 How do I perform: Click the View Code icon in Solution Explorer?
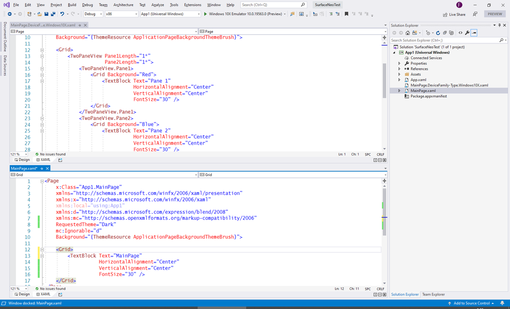point(460,32)
